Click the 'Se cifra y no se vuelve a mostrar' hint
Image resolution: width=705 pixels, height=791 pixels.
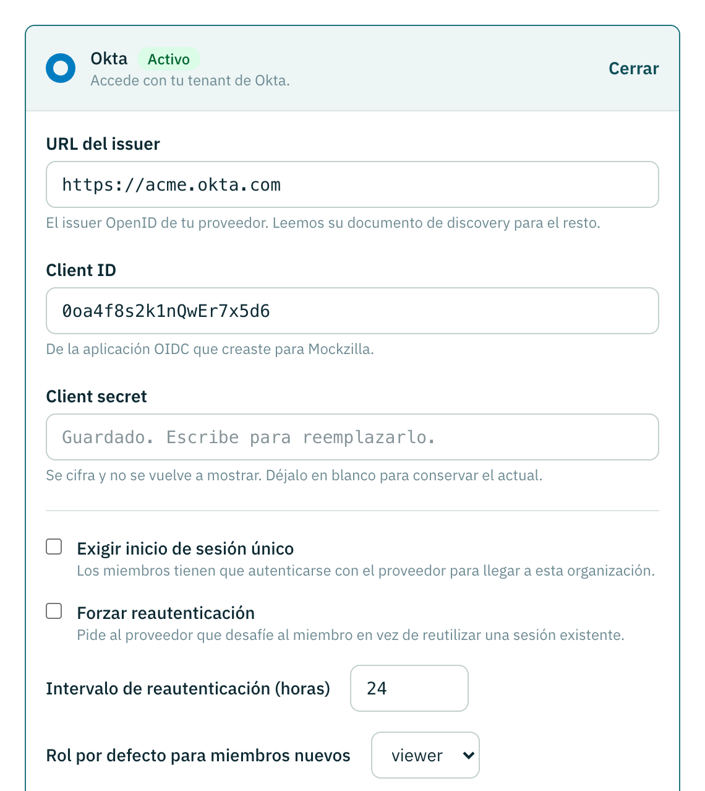pyautogui.click(x=294, y=475)
